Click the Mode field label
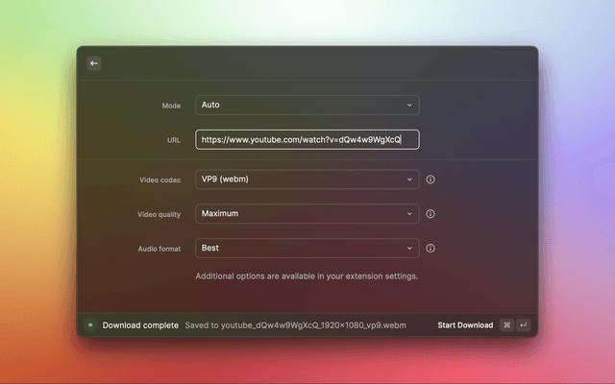This screenshot has height=384, width=615. point(171,105)
